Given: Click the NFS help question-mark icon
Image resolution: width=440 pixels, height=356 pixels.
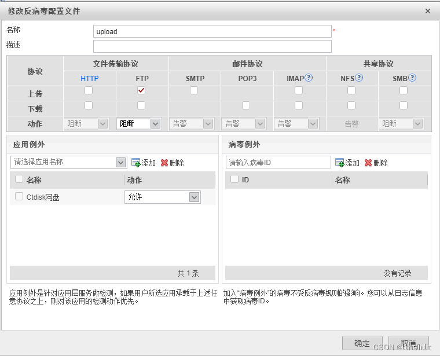Looking at the screenshot, I should [x=359, y=78].
